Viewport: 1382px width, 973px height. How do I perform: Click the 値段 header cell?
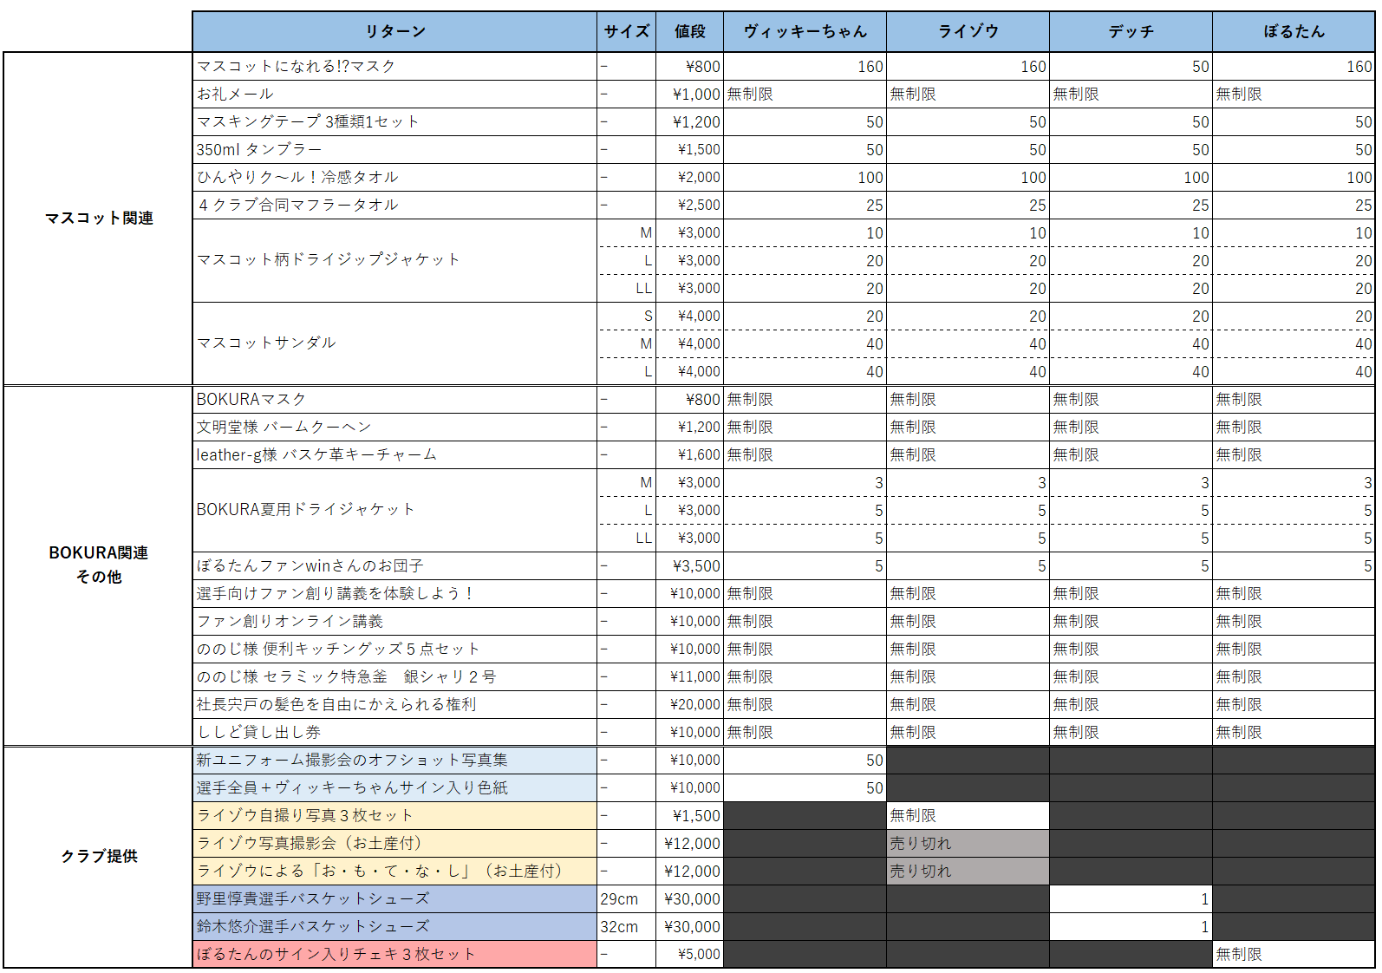coord(689,31)
